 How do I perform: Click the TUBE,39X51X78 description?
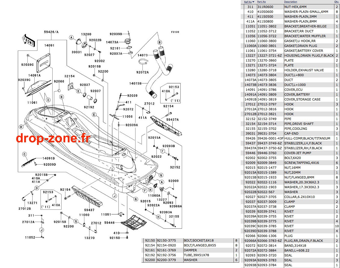196,255
